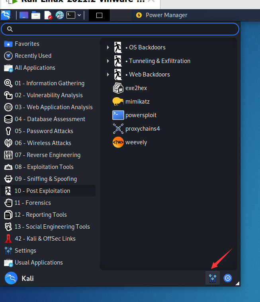The height and width of the screenshot is (302, 260).
Task: Click the Reverse Engineering binary icon
Action: pyautogui.click(x=8, y=155)
